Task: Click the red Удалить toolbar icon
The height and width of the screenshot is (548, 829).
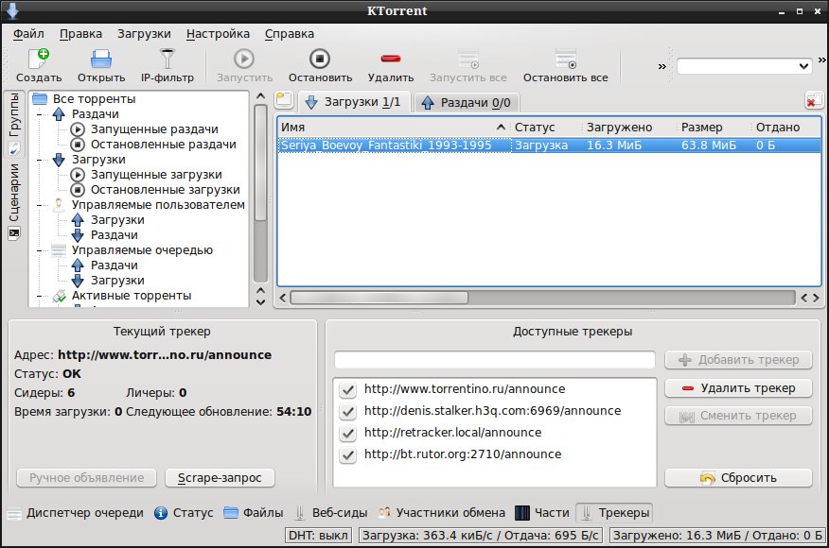Action: (391, 59)
